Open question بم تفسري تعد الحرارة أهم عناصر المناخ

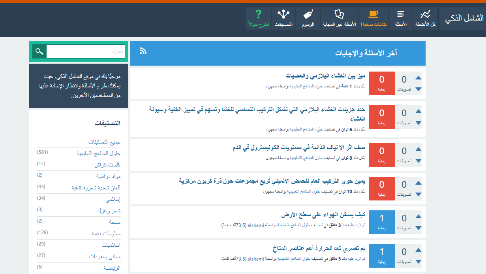tap(319, 248)
